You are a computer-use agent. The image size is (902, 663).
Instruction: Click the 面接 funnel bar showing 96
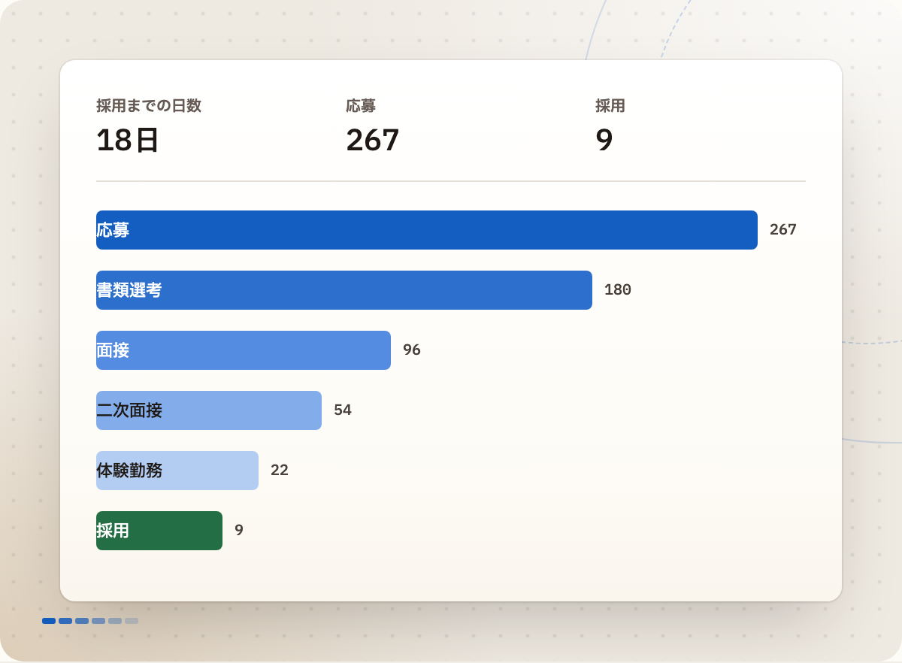(x=244, y=350)
